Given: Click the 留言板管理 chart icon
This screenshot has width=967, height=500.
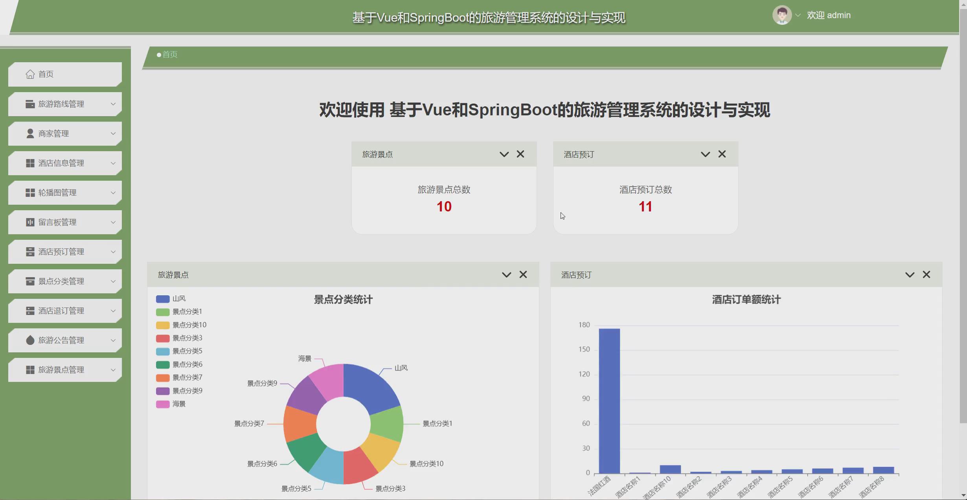Looking at the screenshot, I should coord(30,222).
